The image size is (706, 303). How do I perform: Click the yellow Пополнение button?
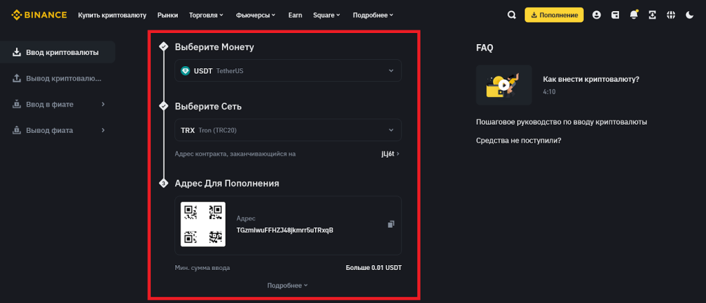click(554, 14)
